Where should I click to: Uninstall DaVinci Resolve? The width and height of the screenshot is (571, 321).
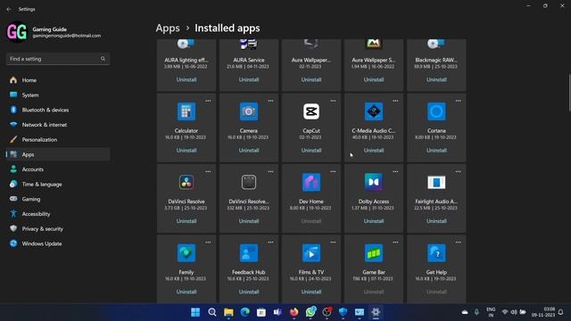pyautogui.click(x=186, y=221)
